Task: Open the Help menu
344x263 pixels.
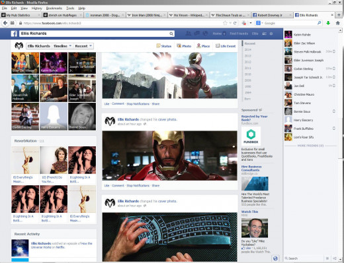Action: (x=82, y=8)
